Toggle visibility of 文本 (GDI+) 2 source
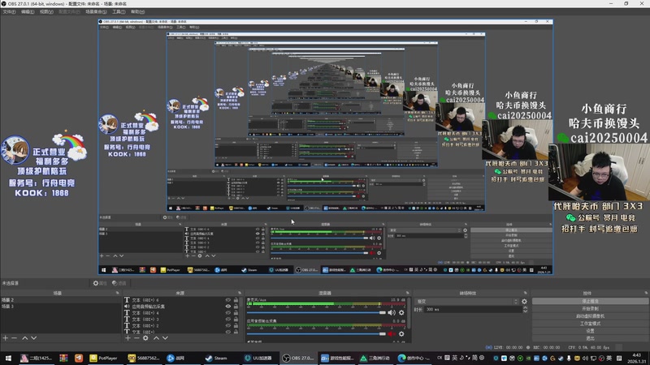Viewport: 650px width, 365px height. tap(228, 326)
